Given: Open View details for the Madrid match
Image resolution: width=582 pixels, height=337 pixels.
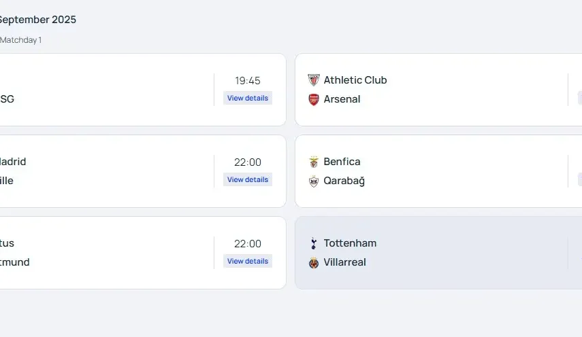Looking at the screenshot, I should click(x=248, y=179).
